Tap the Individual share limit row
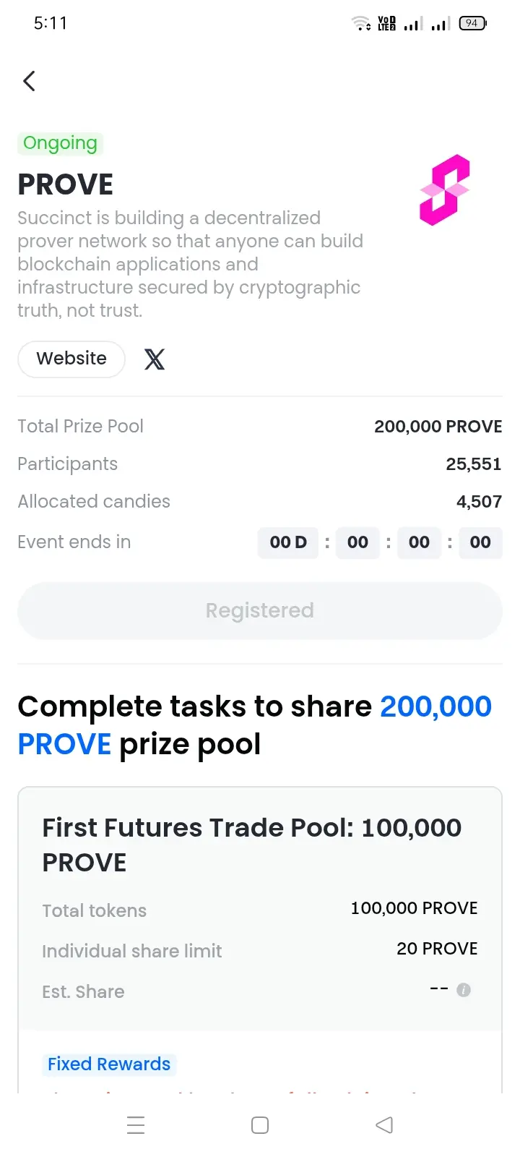Viewport: 520px width, 1157px height. coord(260,950)
